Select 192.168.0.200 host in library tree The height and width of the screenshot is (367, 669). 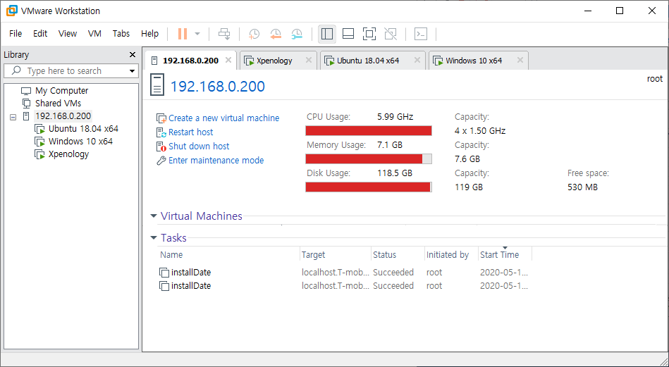(x=63, y=116)
